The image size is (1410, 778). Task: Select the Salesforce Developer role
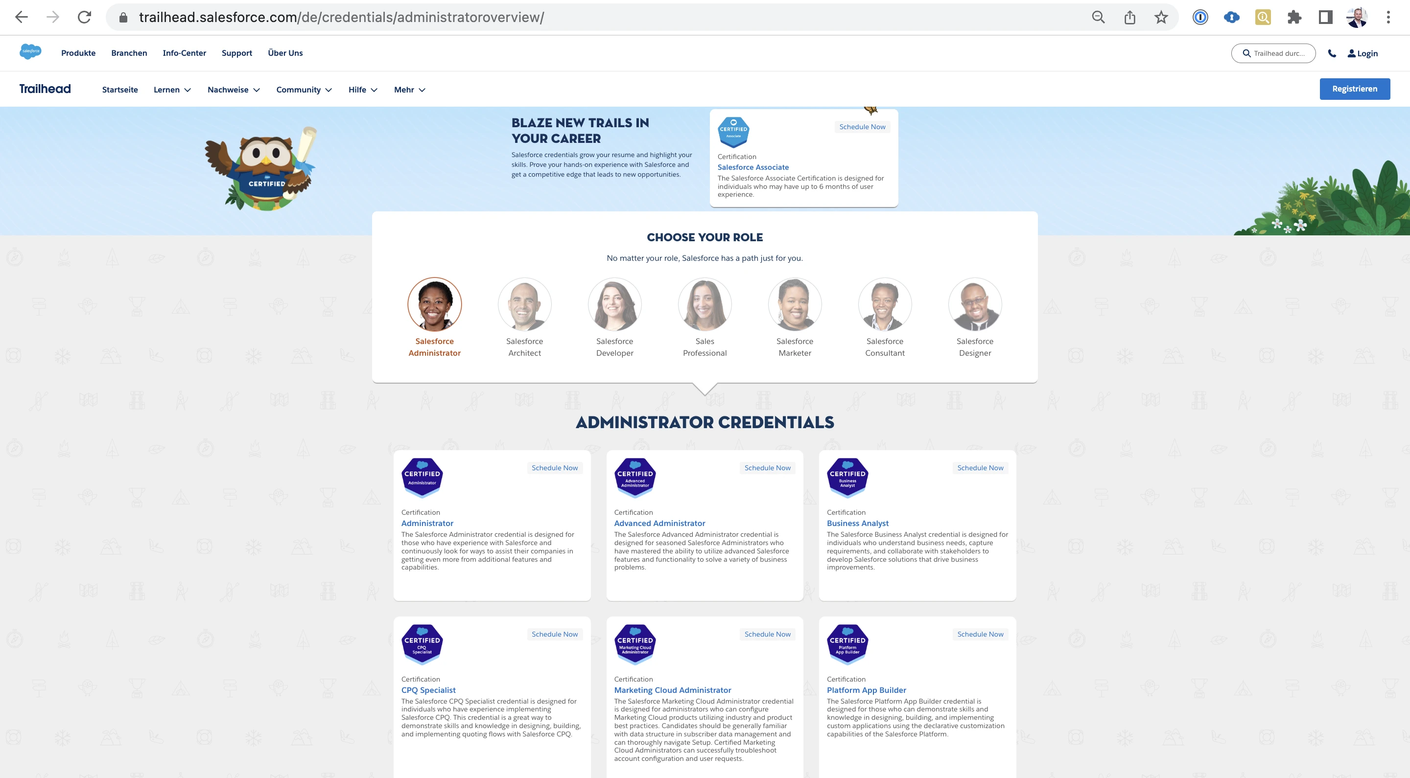point(615,318)
